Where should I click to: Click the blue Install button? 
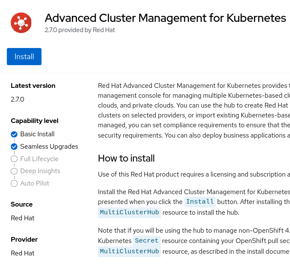(x=24, y=57)
